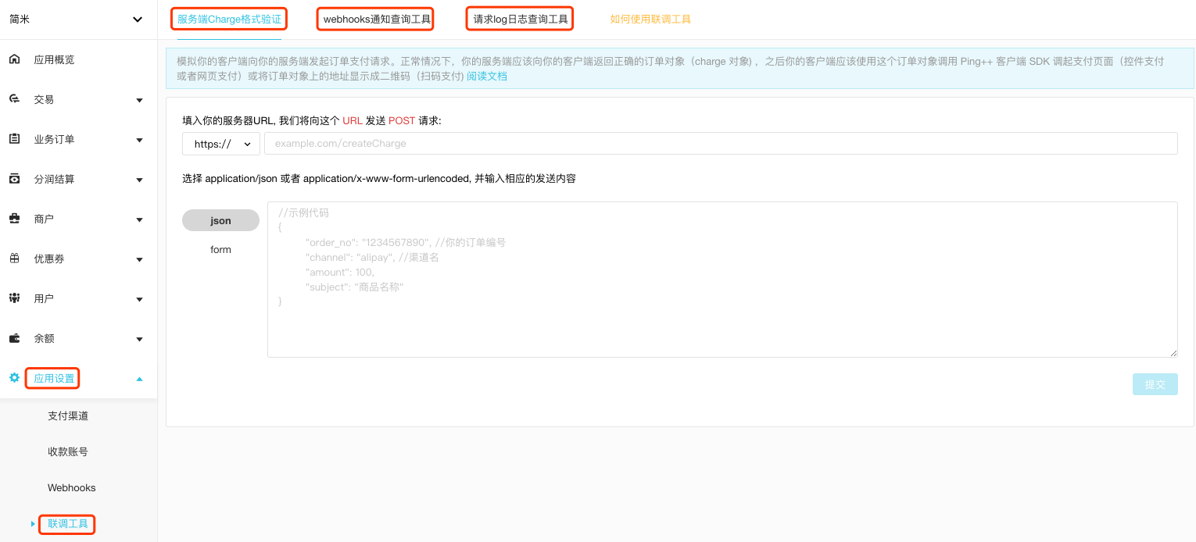Click the 分润结算 settlement icon
Viewport: 1196px width, 542px height.
point(14,179)
